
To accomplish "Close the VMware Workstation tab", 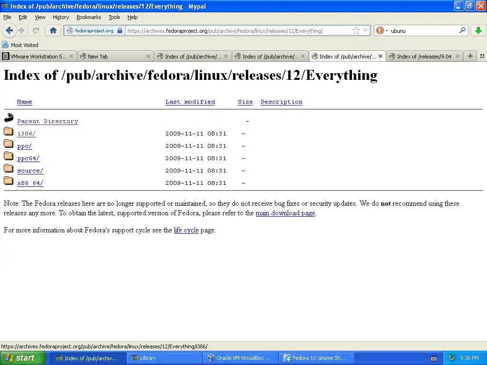I will coord(71,56).
